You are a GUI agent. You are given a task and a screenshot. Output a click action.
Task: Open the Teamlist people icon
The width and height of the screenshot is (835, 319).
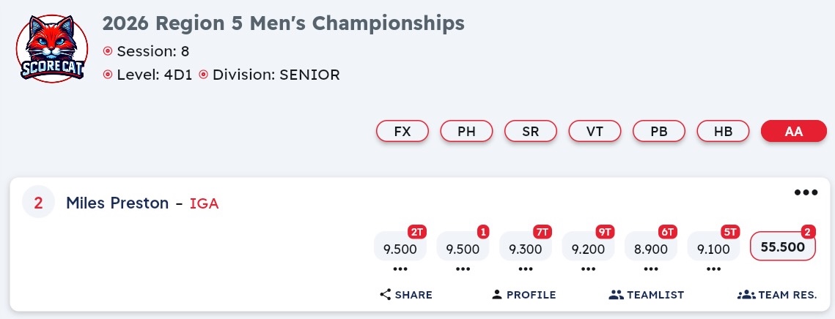(616, 295)
